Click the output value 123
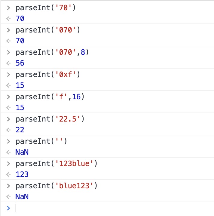This screenshot has width=214, height=216. pyautogui.click(x=22, y=175)
